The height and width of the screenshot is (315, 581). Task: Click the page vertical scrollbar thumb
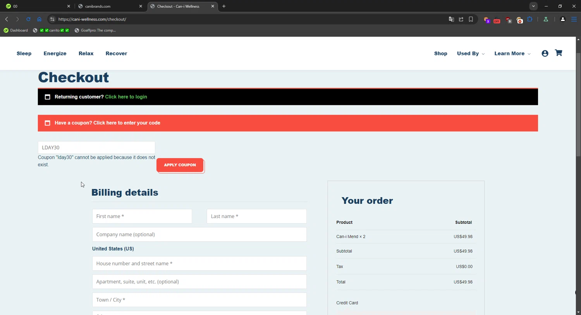tap(578, 105)
